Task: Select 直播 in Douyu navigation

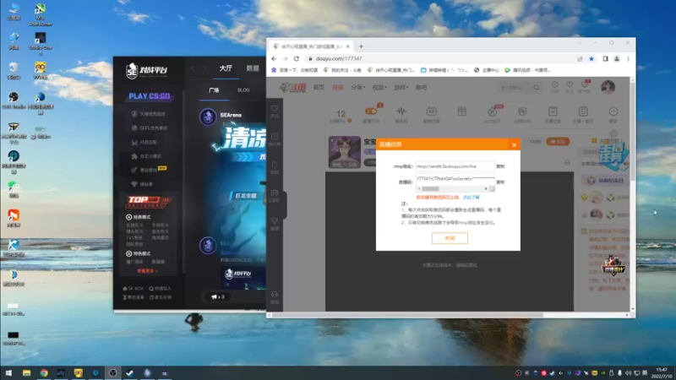Action: pos(337,88)
